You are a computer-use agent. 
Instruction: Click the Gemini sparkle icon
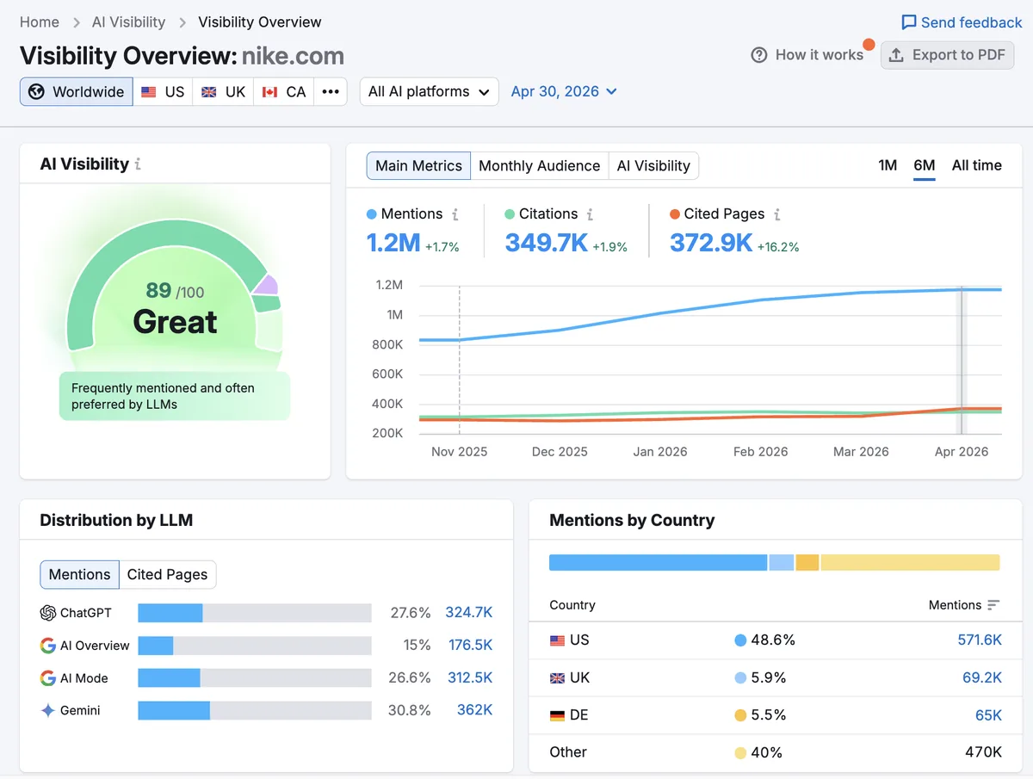pyautogui.click(x=48, y=711)
